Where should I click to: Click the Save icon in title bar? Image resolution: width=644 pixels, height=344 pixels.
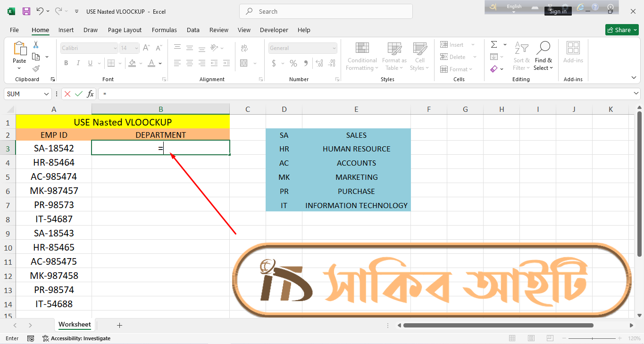pyautogui.click(x=26, y=11)
